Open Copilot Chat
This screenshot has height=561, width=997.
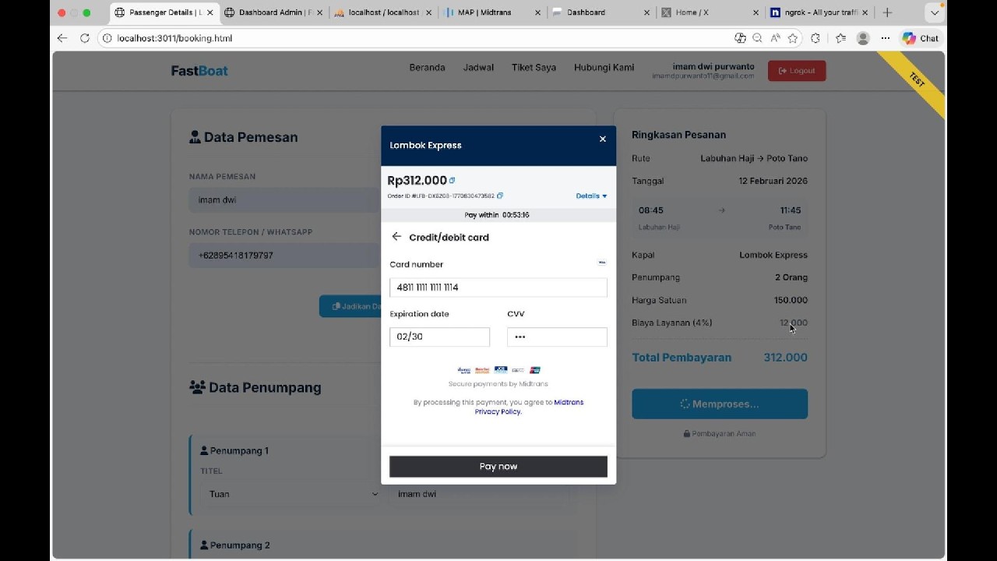click(x=921, y=38)
